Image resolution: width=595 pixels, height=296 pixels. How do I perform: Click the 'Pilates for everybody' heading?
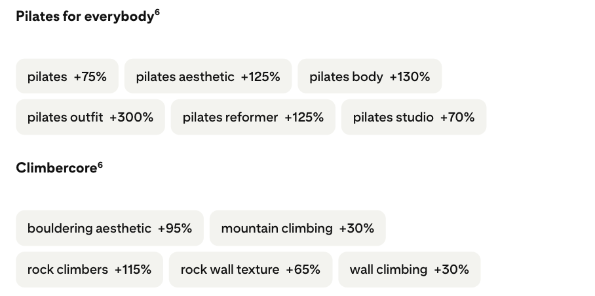click(85, 16)
